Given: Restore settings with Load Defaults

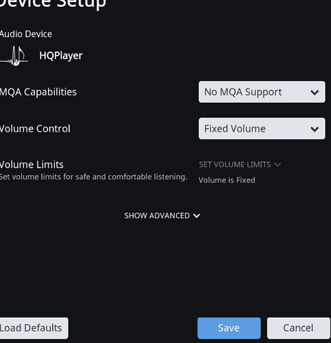Looking at the screenshot, I should (x=34, y=328).
